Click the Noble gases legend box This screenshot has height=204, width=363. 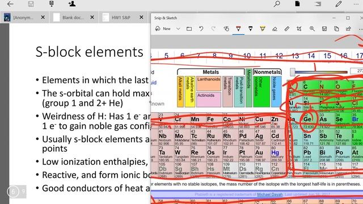tap(276, 92)
